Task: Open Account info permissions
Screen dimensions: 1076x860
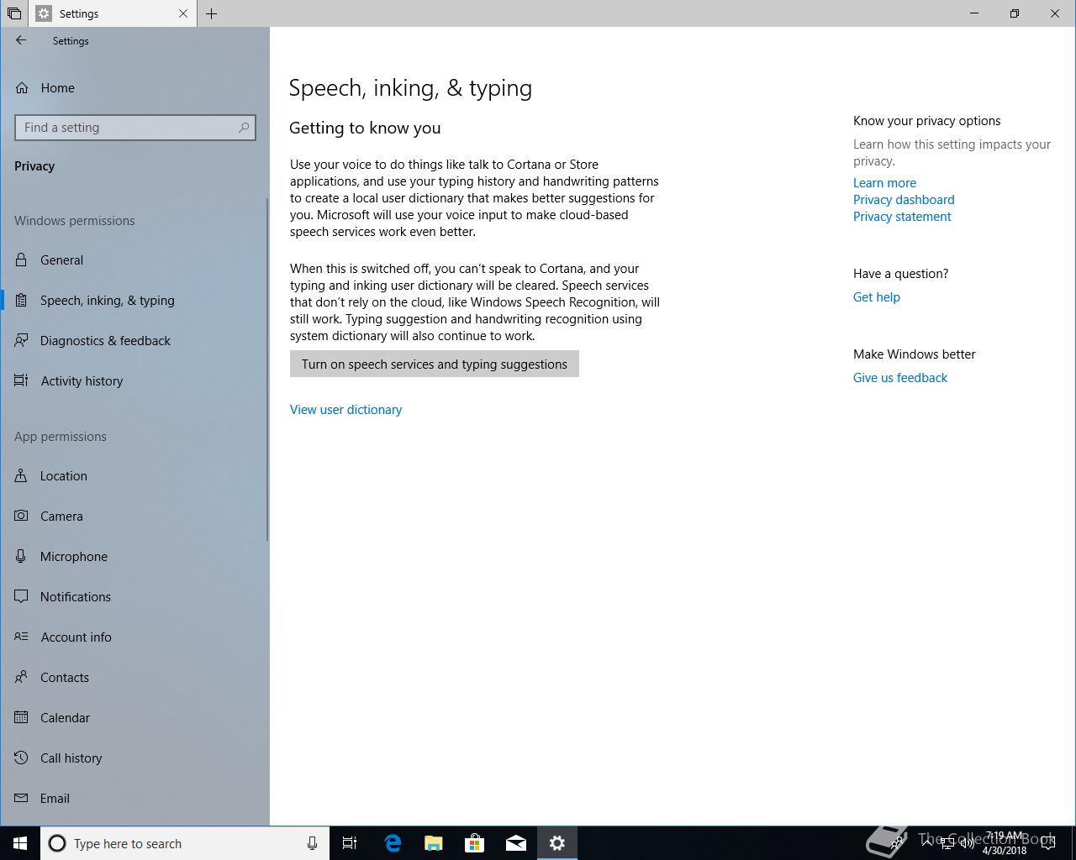Action: tap(76, 637)
